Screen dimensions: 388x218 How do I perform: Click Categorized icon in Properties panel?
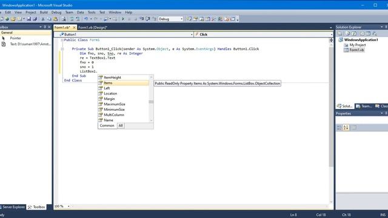click(x=339, y=128)
